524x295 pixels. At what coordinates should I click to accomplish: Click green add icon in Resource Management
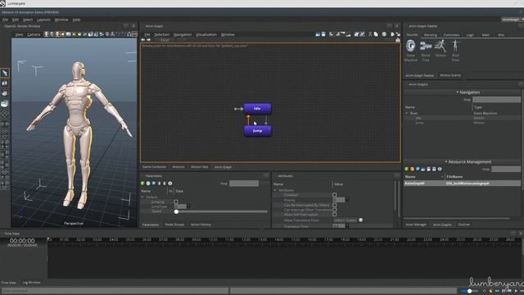coord(407,170)
